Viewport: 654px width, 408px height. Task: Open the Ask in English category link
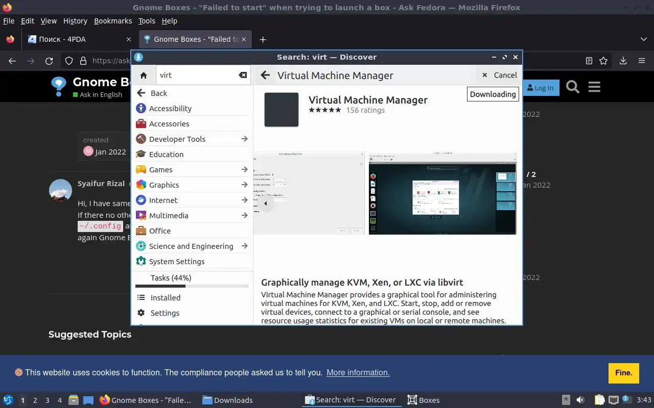click(98, 94)
